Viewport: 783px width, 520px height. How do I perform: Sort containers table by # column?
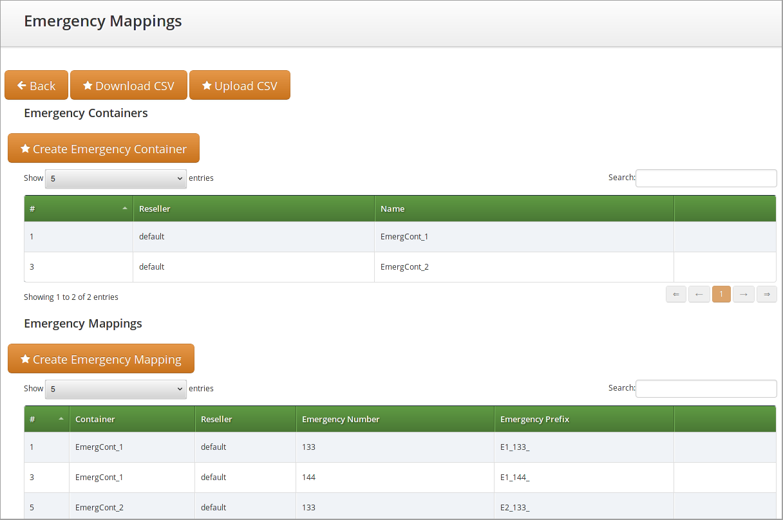pos(78,209)
